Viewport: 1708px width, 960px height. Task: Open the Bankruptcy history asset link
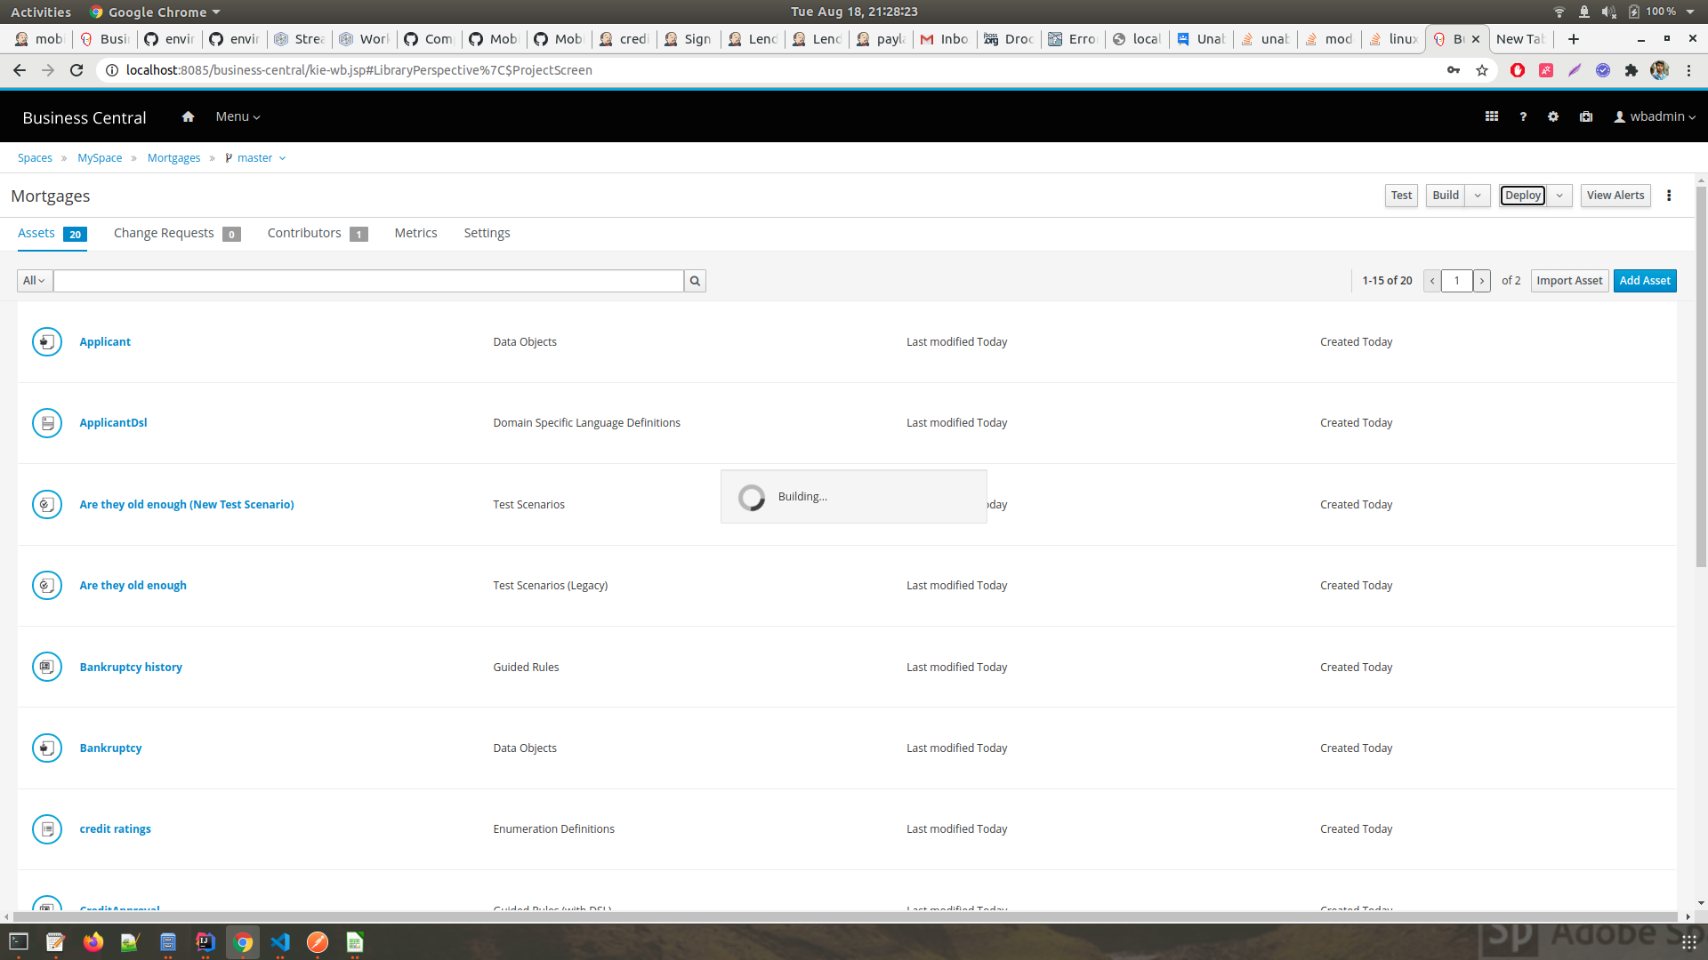(x=131, y=667)
